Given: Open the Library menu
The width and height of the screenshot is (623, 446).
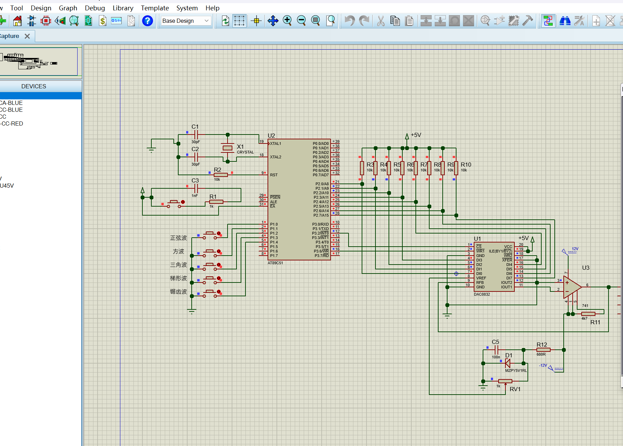Looking at the screenshot, I should pos(123,8).
